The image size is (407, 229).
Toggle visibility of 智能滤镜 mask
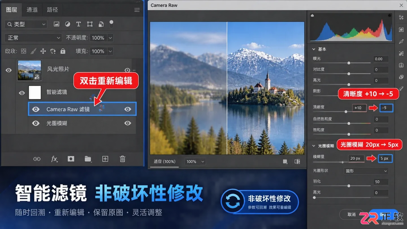[x=22, y=93]
